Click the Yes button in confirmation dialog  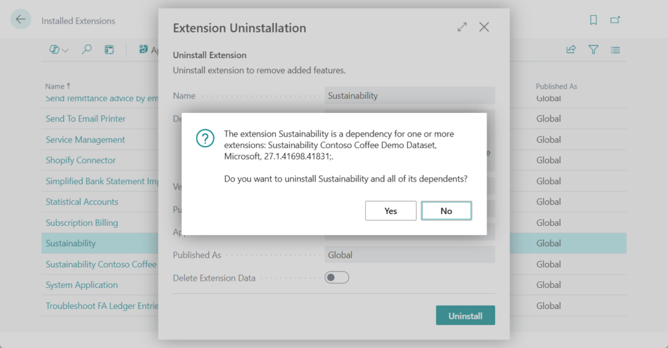tap(391, 211)
